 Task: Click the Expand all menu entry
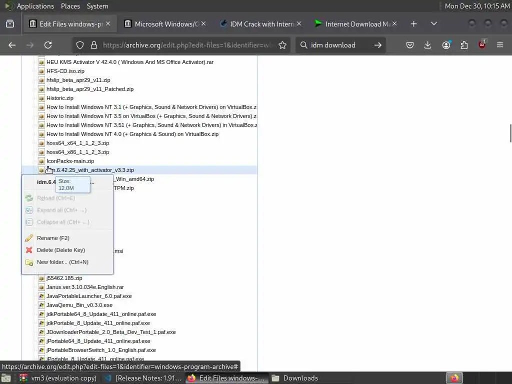pyautogui.click(x=61, y=210)
